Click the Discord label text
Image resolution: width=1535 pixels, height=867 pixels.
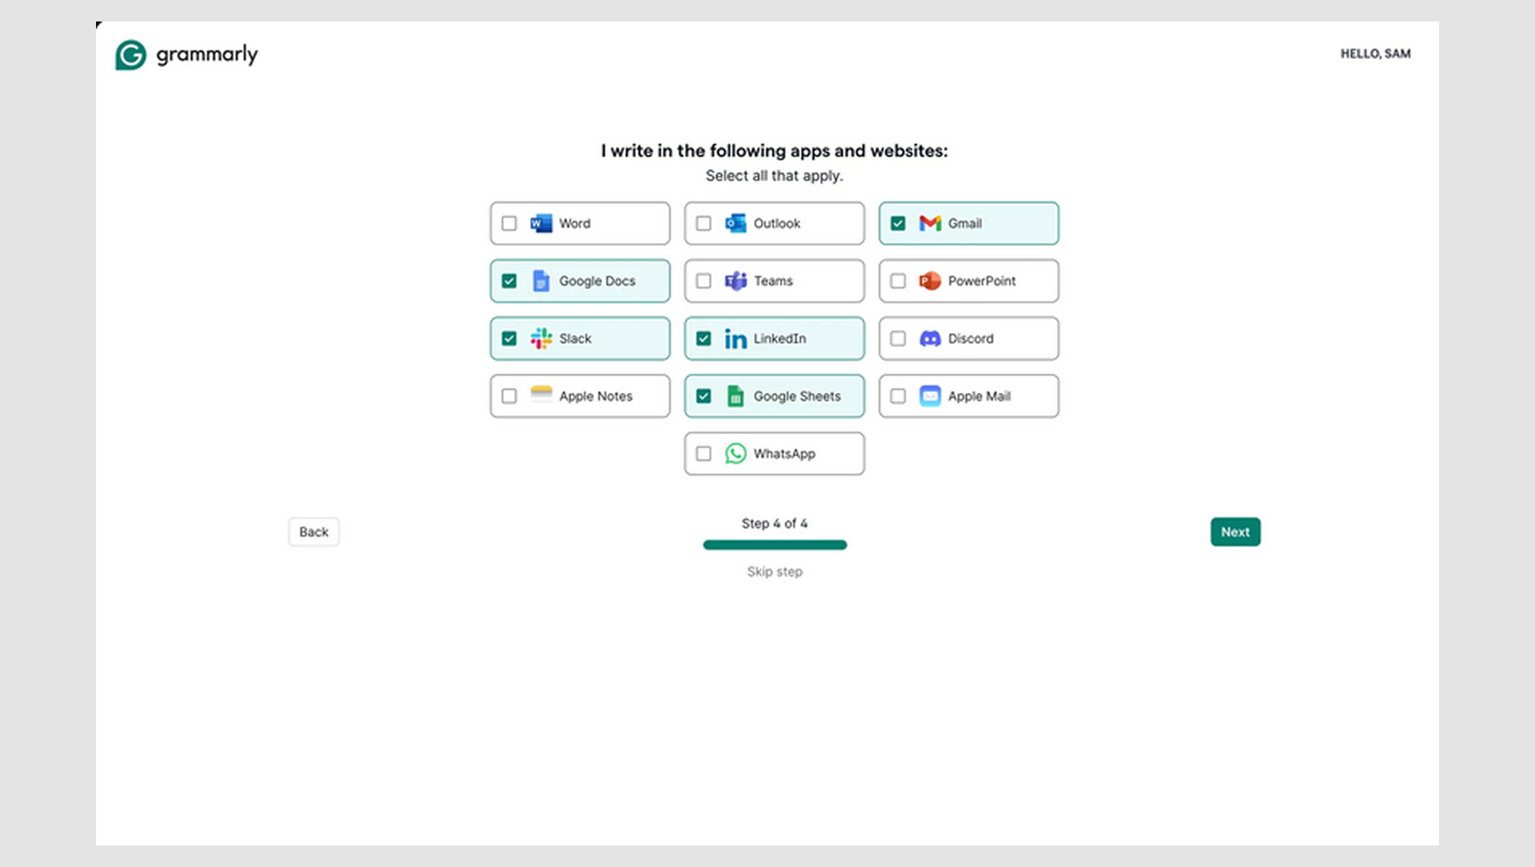(x=971, y=338)
